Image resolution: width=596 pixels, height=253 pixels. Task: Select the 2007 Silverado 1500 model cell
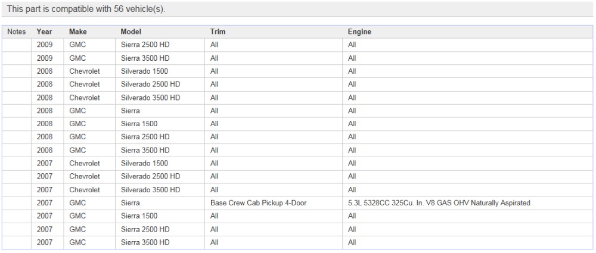[x=144, y=163]
